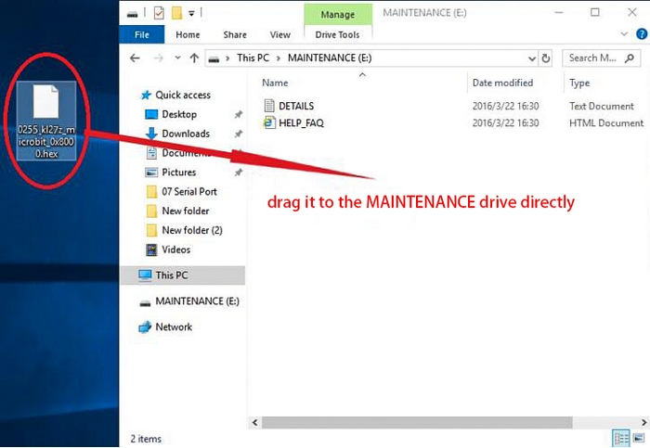Expand the Customize Quick Access Toolbar dropdown
650x448 pixels.
tap(191, 14)
